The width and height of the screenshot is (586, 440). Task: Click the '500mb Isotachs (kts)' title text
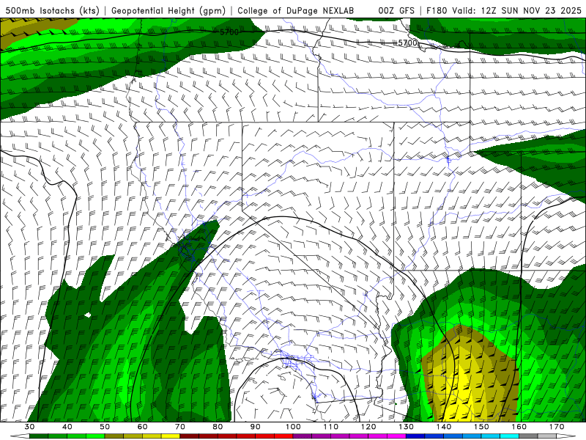point(53,10)
